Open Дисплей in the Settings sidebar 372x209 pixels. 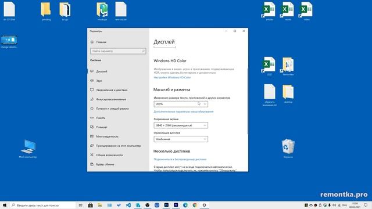pos(102,71)
